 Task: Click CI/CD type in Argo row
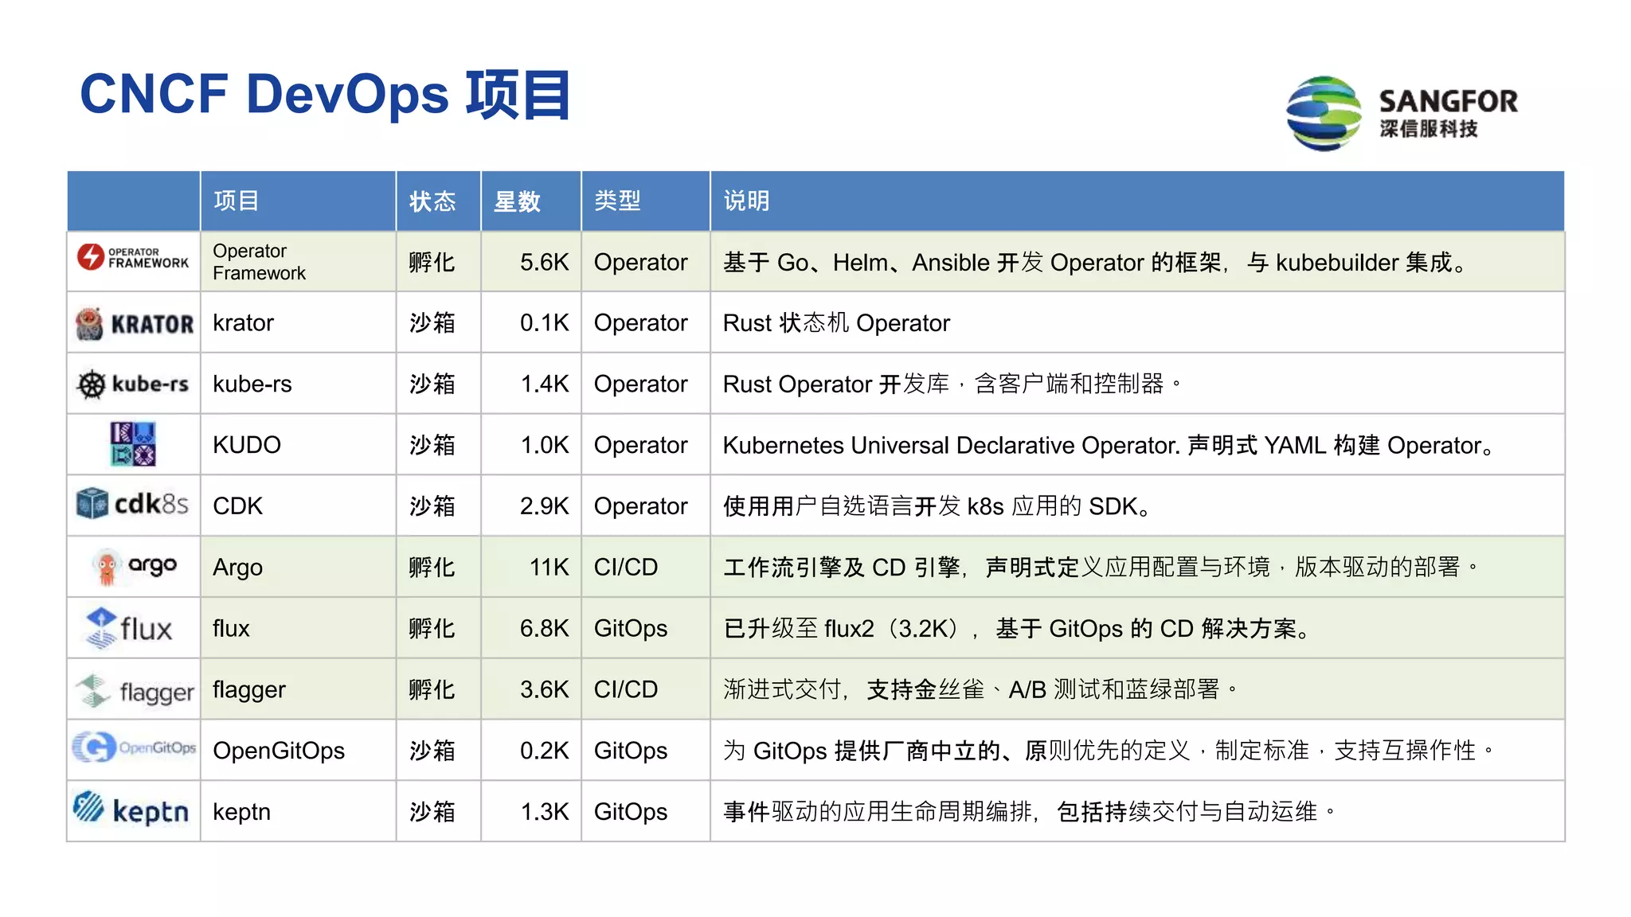(x=626, y=568)
